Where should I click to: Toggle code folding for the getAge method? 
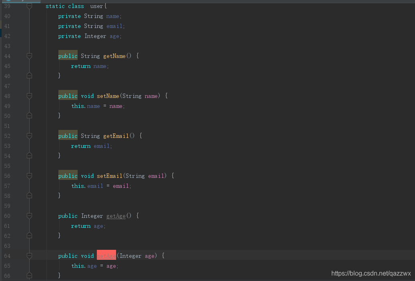coord(29,216)
